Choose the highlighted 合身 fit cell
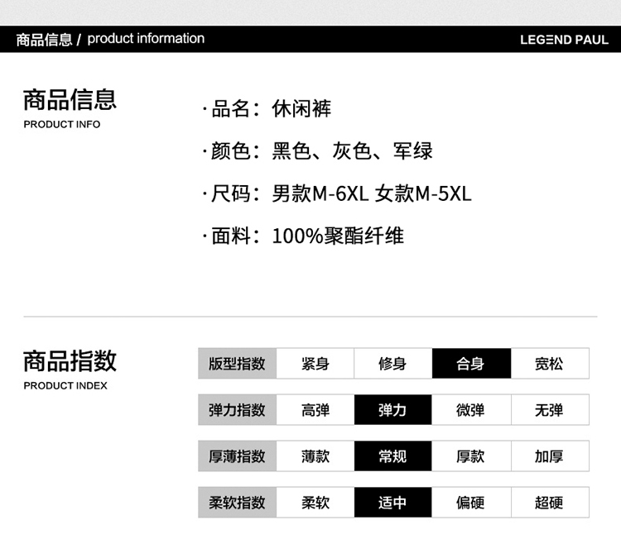 click(x=470, y=364)
